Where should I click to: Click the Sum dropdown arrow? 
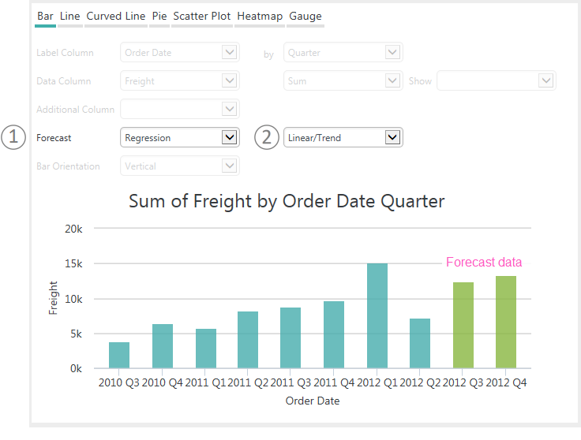click(x=393, y=80)
